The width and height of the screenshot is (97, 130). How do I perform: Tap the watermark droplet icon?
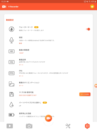point(12,29)
